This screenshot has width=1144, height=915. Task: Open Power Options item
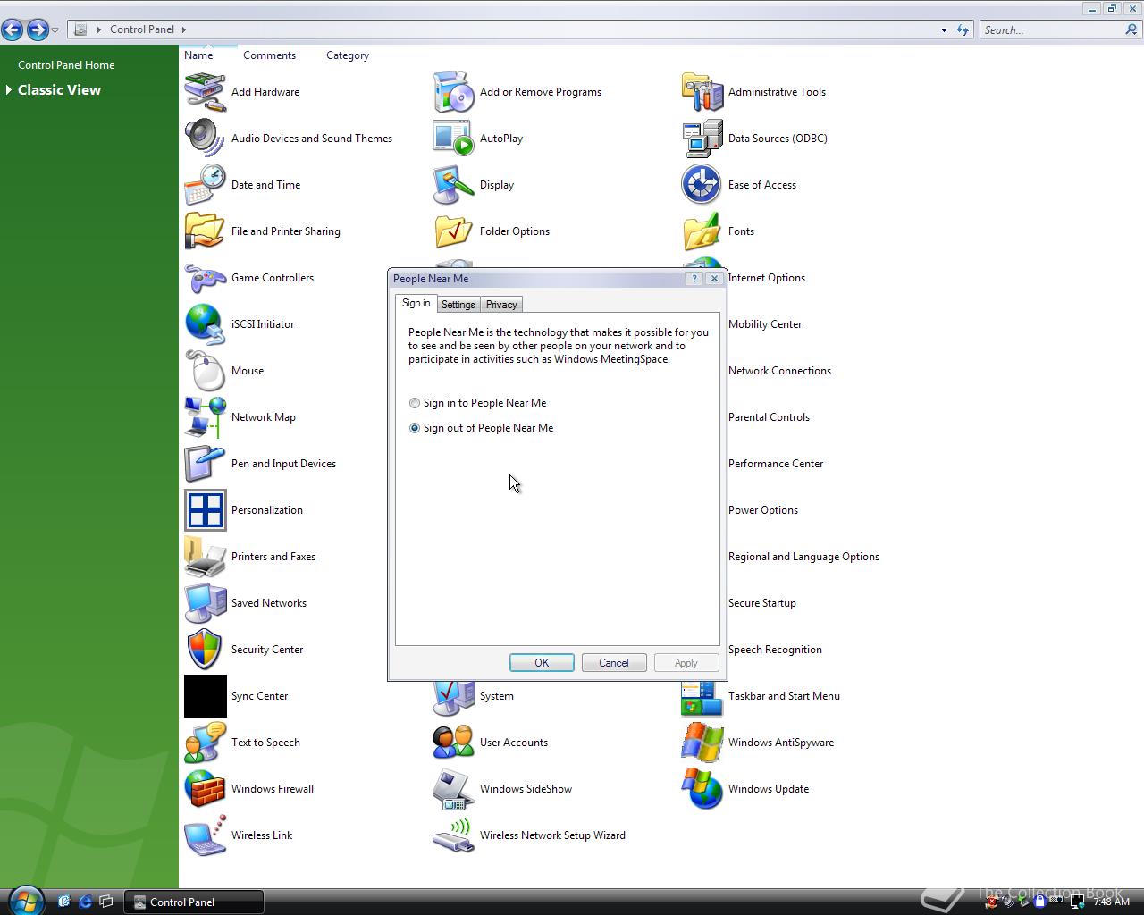pos(763,510)
